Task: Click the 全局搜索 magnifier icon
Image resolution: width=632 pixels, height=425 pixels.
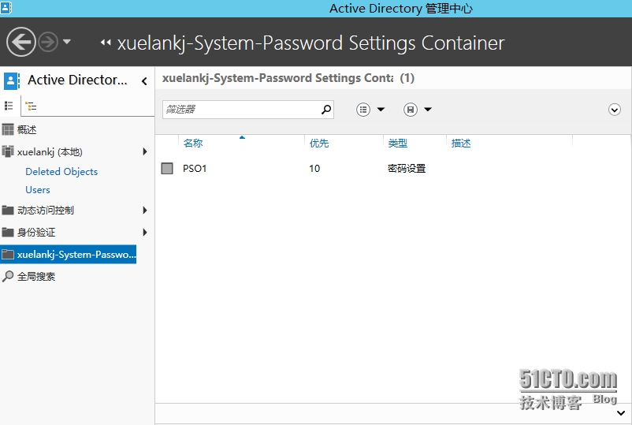Action: [x=8, y=276]
